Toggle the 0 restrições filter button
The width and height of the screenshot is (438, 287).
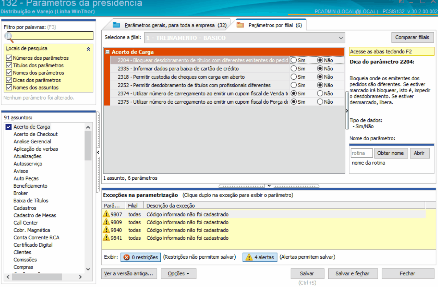click(x=141, y=257)
